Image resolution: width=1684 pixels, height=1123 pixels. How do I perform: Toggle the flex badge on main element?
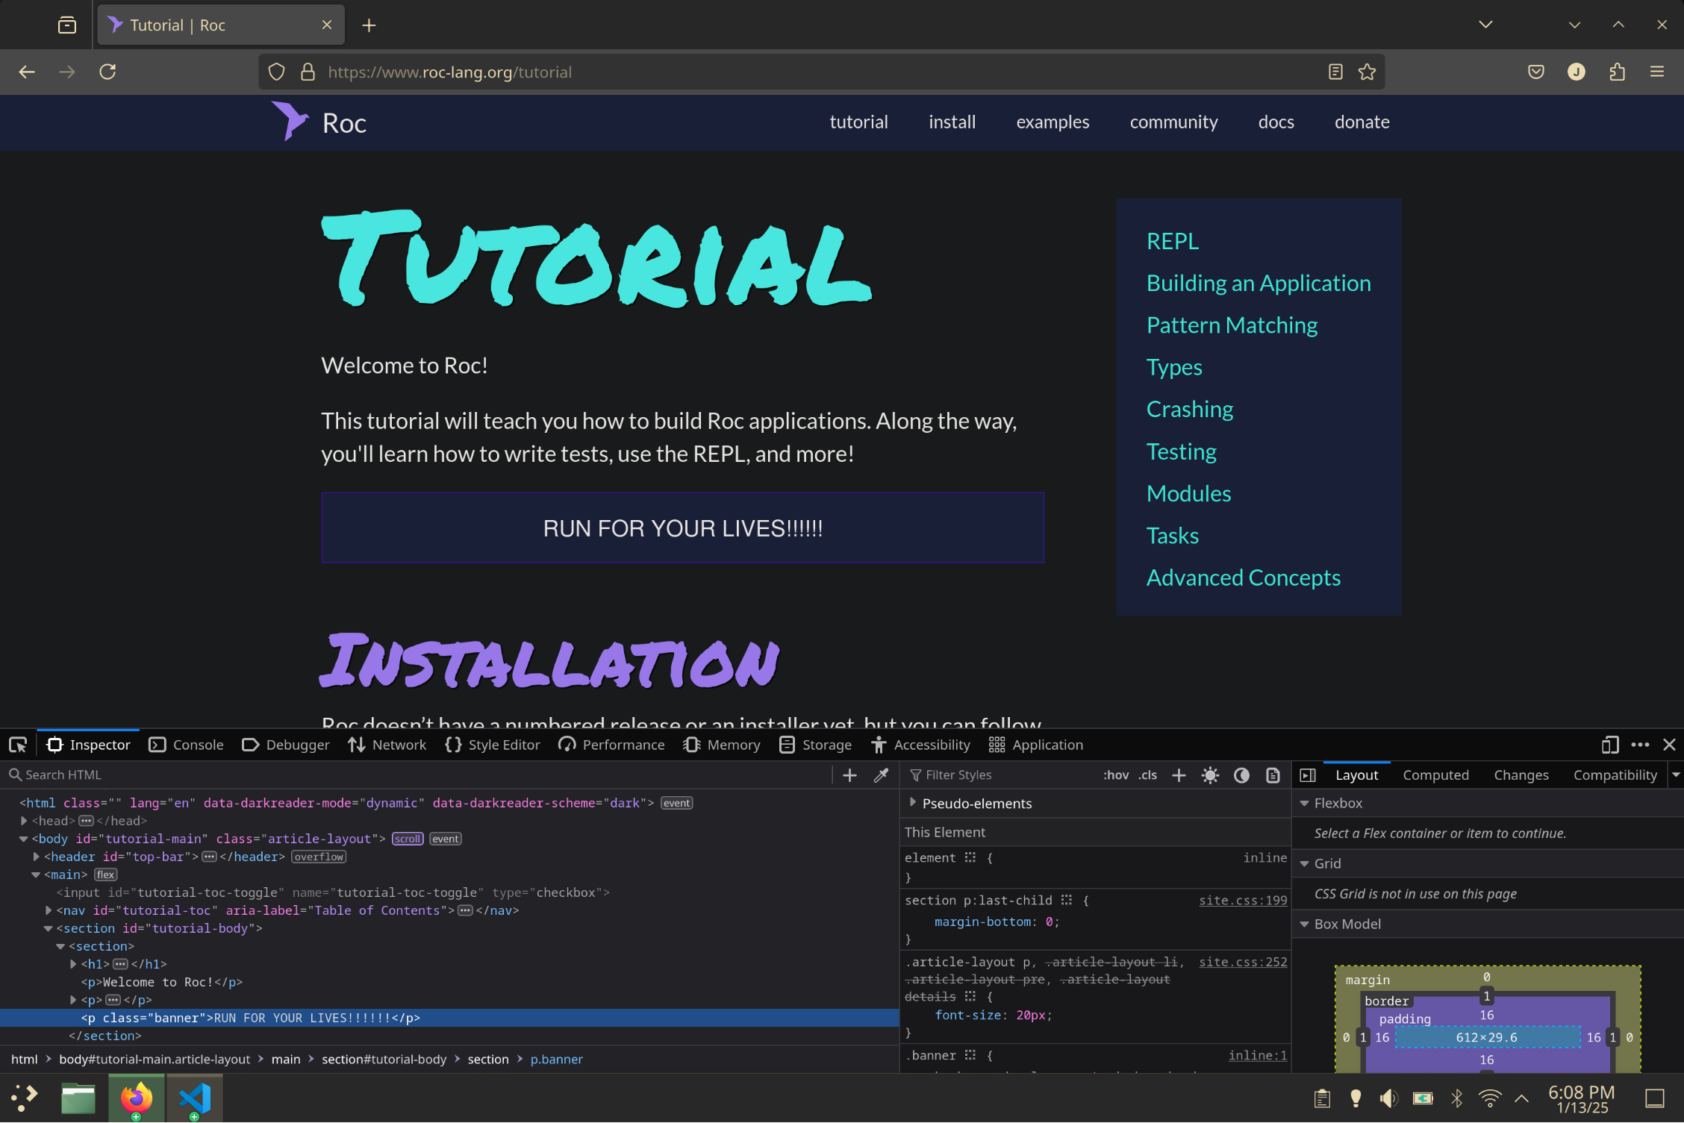point(105,875)
